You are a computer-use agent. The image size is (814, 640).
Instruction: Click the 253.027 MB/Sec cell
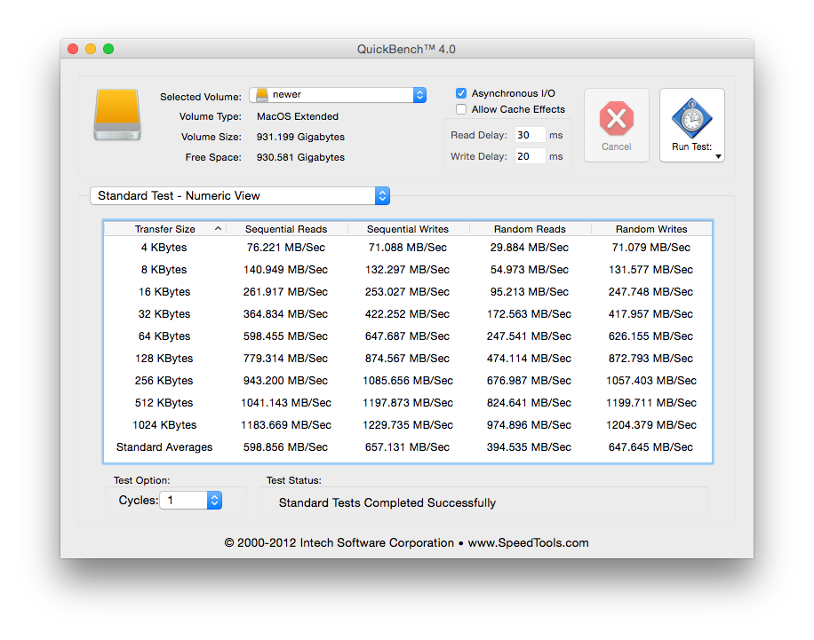pyautogui.click(x=407, y=292)
